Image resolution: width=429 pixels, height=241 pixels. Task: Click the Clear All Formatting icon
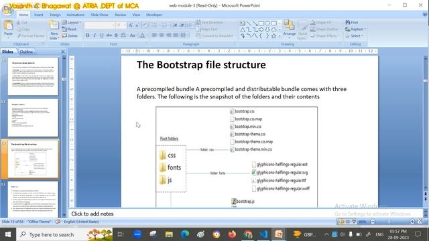(145, 25)
